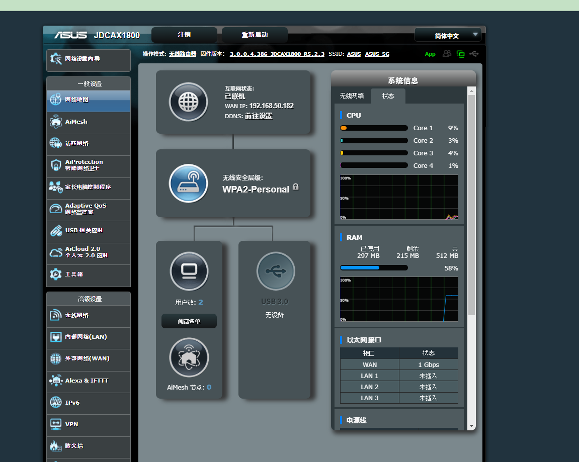Screen dimensions: 579x462
Task: Click the internet globe status icon
Action: click(188, 102)
